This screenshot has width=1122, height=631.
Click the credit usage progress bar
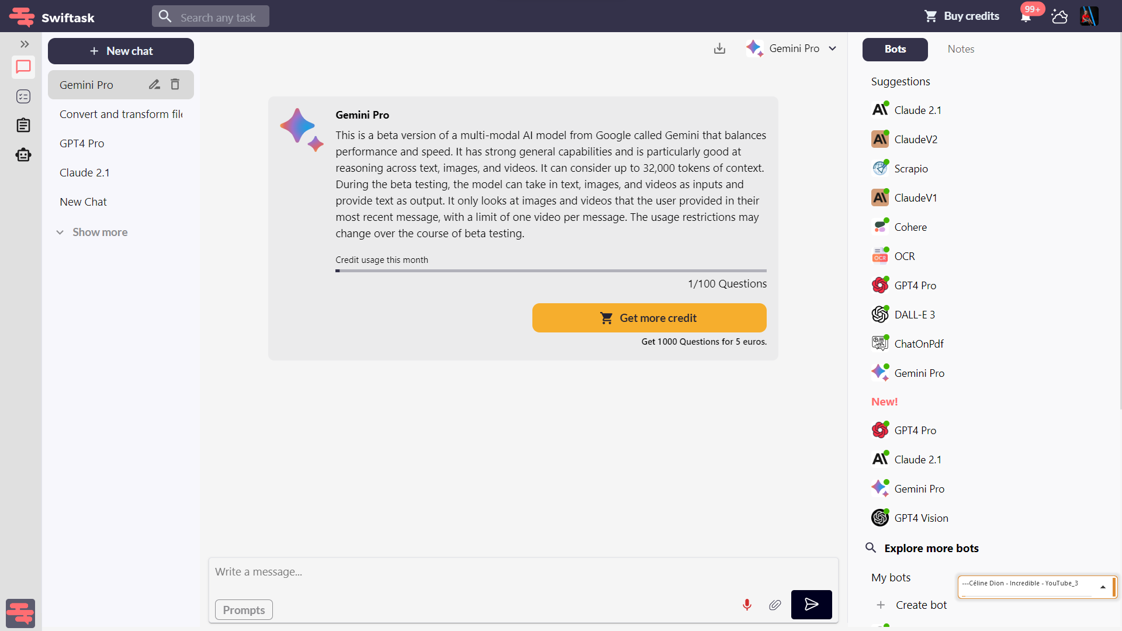(x=550, y=271)
